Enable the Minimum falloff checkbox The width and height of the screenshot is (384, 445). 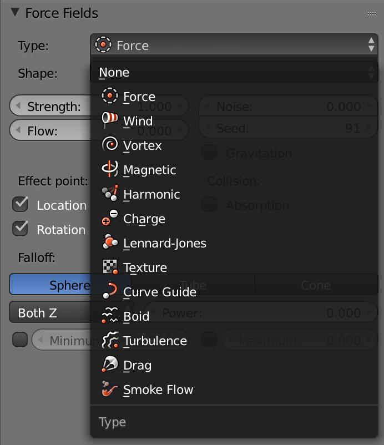tap(20, 340)
